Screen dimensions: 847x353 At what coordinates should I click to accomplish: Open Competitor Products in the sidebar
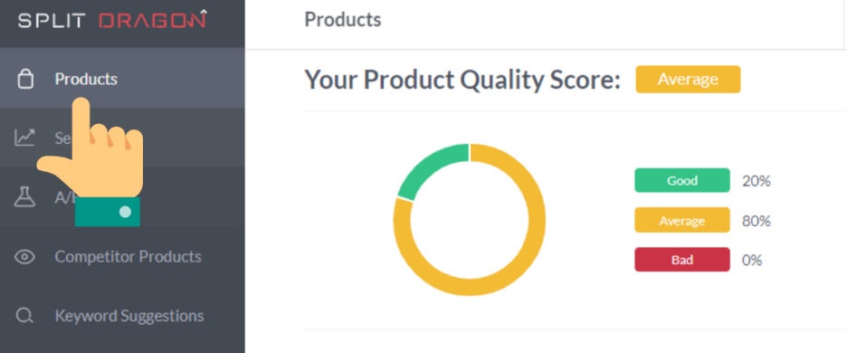coord(122,256)
